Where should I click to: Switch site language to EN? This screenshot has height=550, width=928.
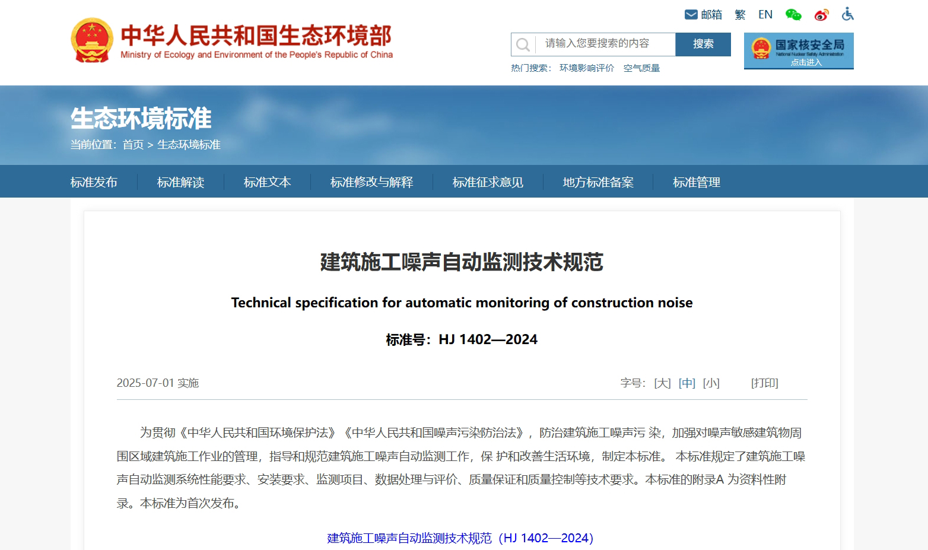coord(765,14)
